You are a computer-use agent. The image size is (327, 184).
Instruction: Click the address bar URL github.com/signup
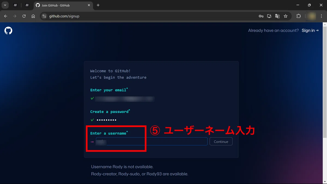coord(64,16)
